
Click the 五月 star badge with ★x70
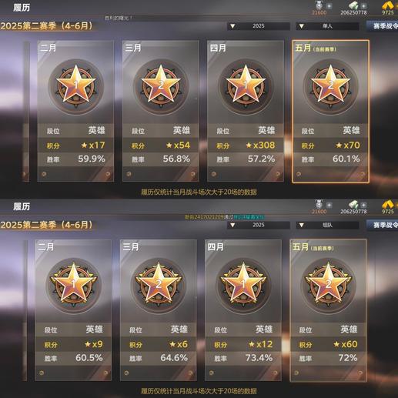330,86
